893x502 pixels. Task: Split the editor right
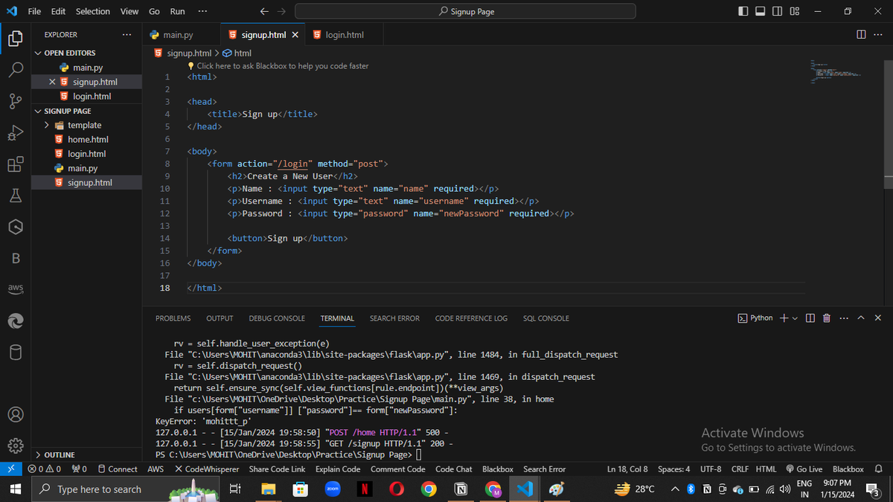(x=861, y=35)
